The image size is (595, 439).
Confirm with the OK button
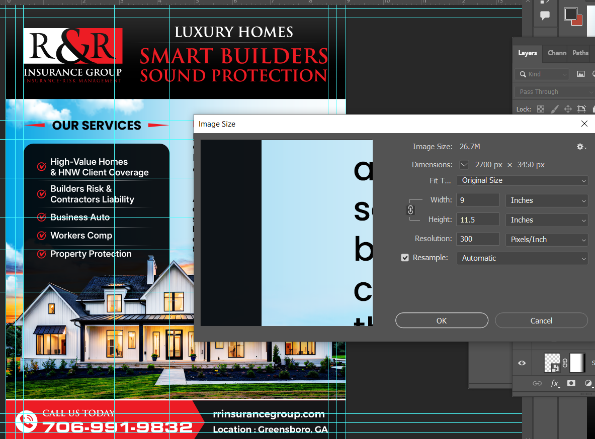(442, 321)
